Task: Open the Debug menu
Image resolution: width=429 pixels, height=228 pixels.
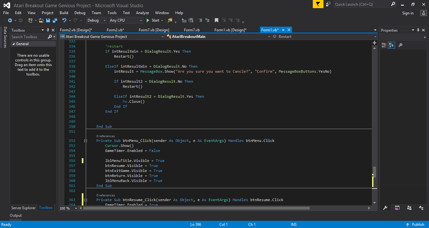Action: coord(80,13)
